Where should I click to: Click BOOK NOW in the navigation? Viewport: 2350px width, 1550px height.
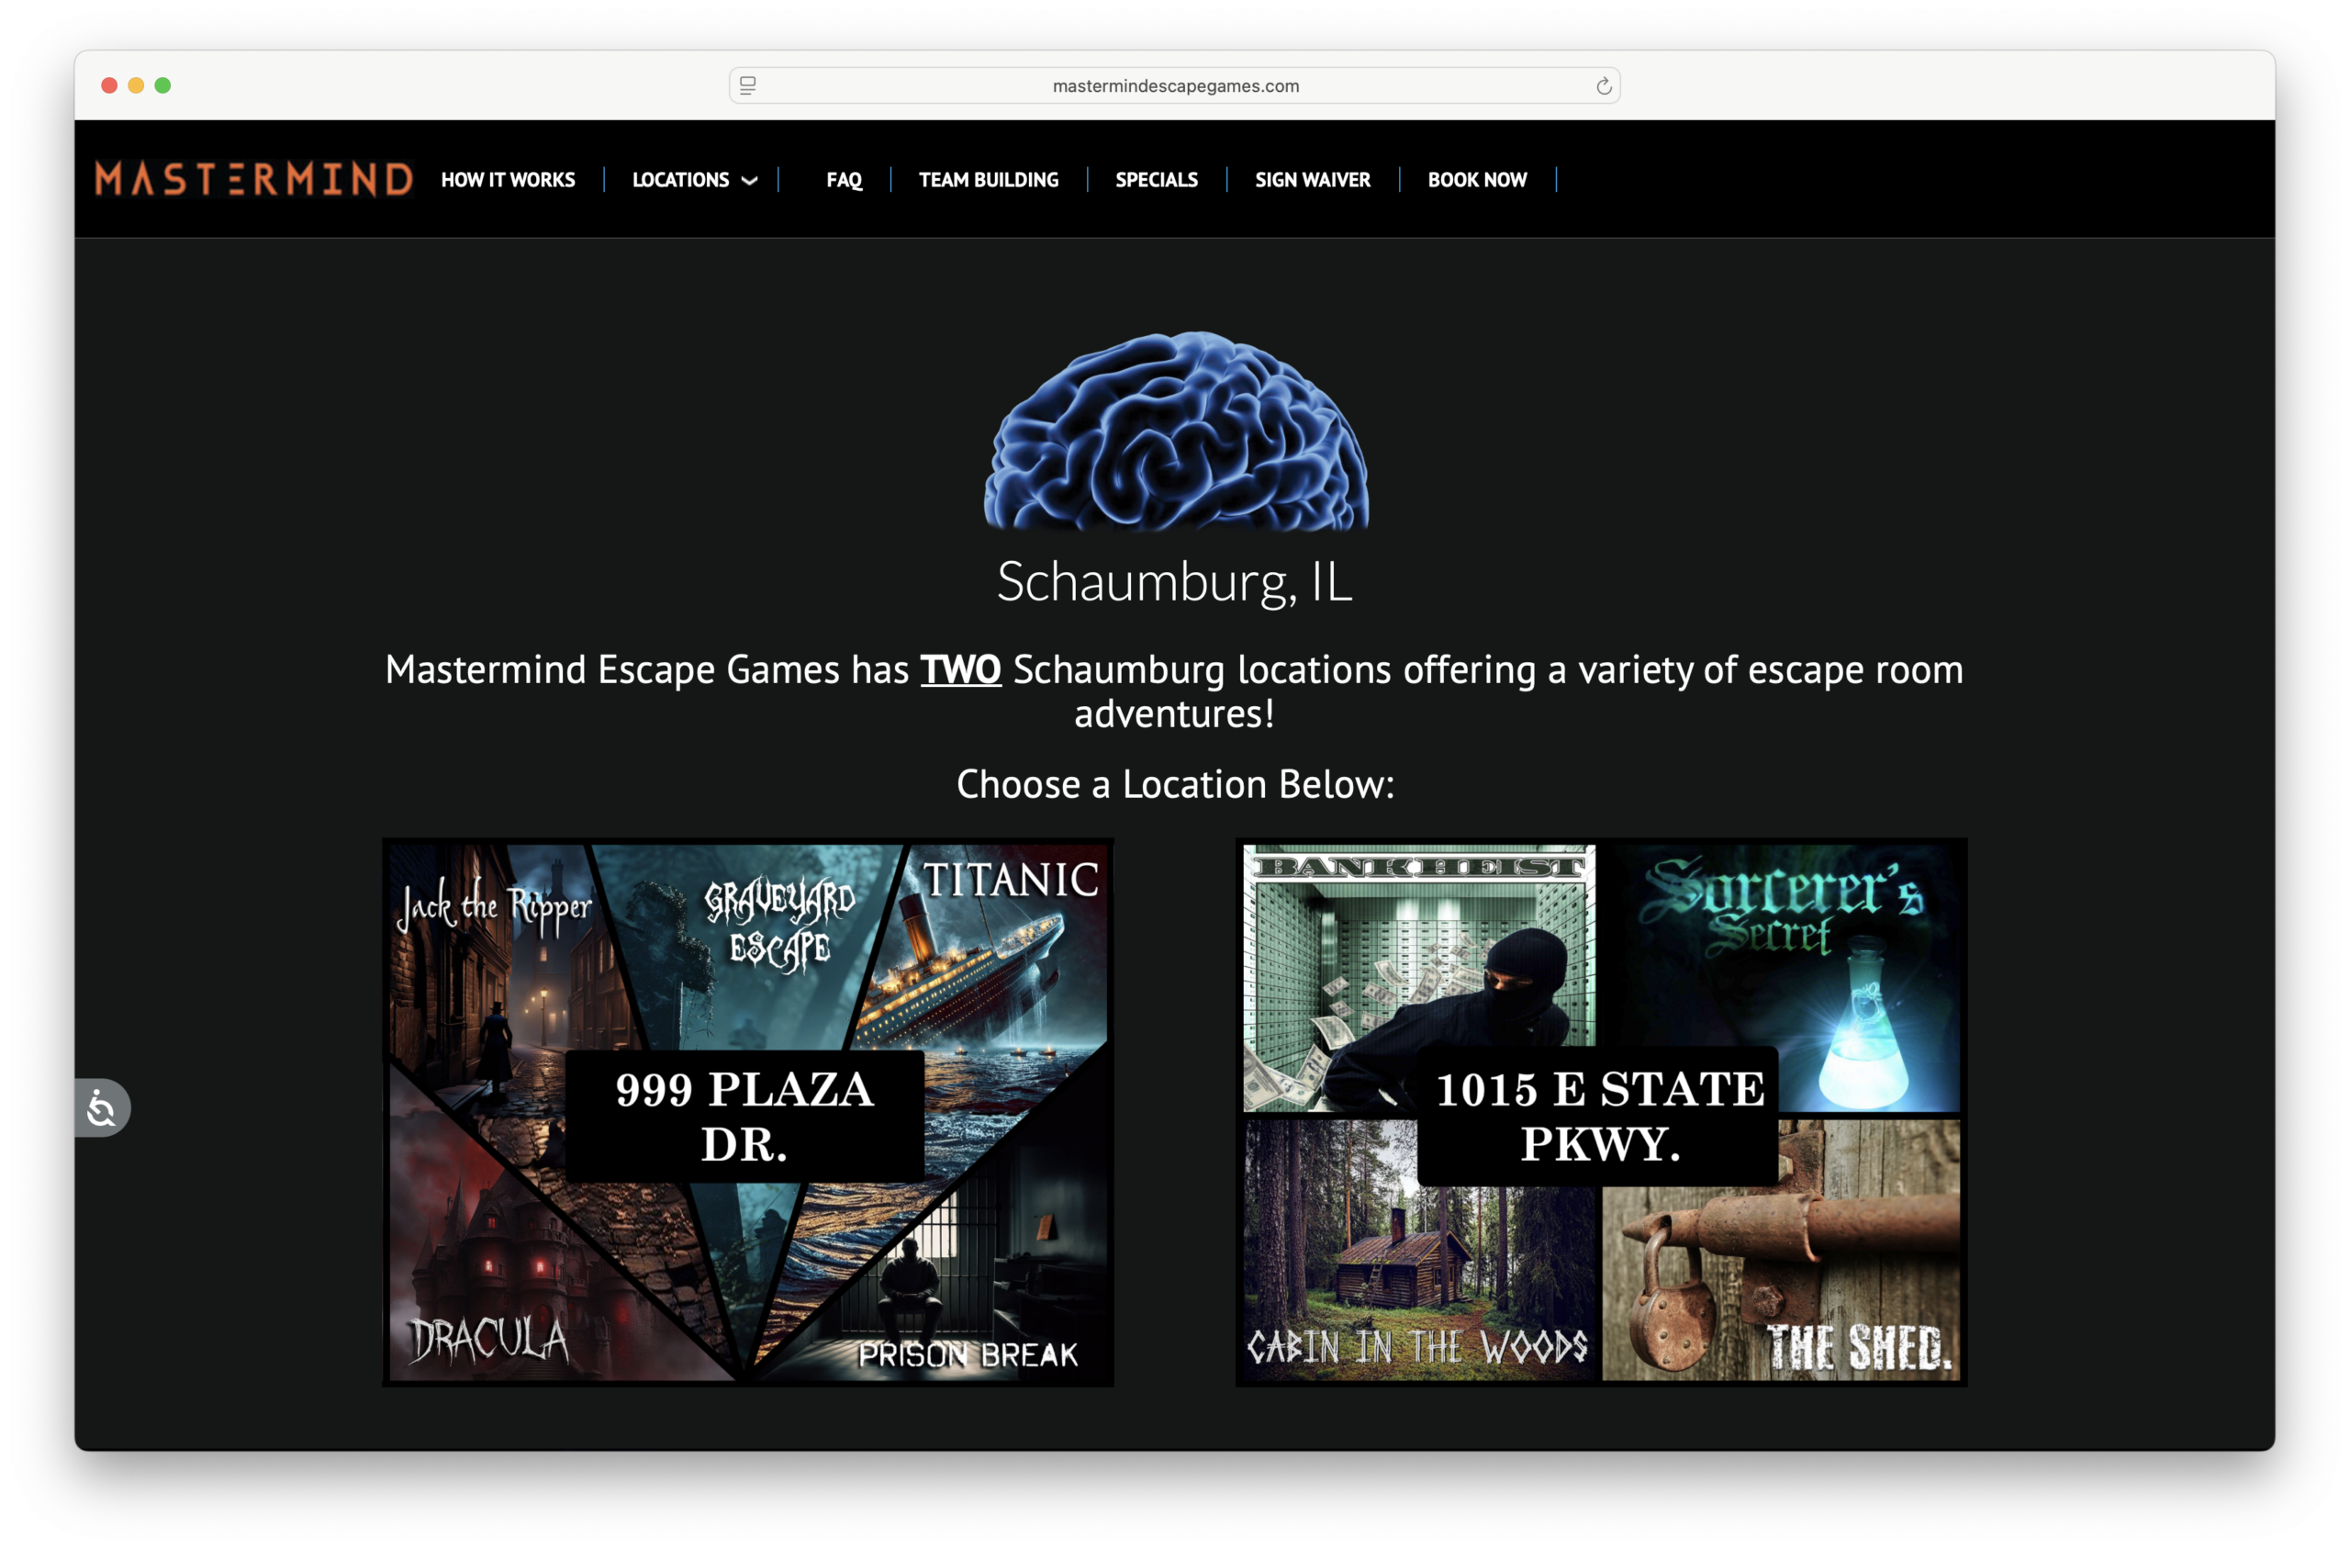tap(1476, 180)
